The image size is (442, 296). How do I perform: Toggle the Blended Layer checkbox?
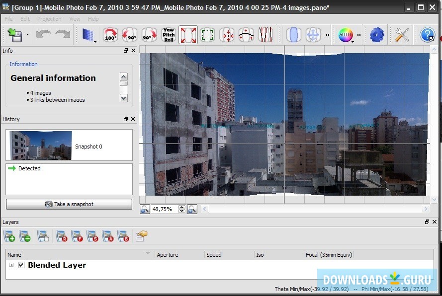coord(21,265)
